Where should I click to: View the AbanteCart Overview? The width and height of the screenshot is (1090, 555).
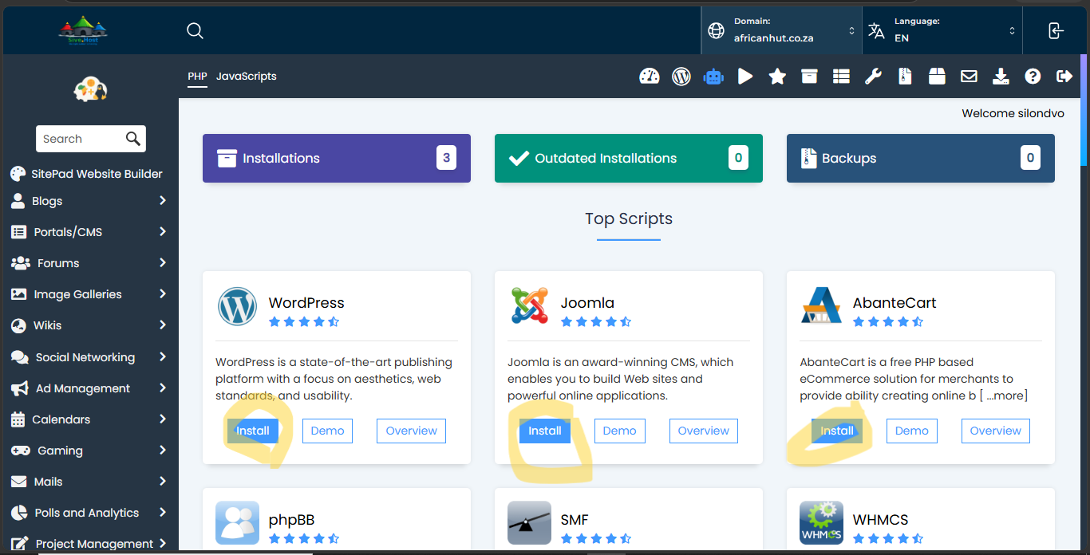995,431
